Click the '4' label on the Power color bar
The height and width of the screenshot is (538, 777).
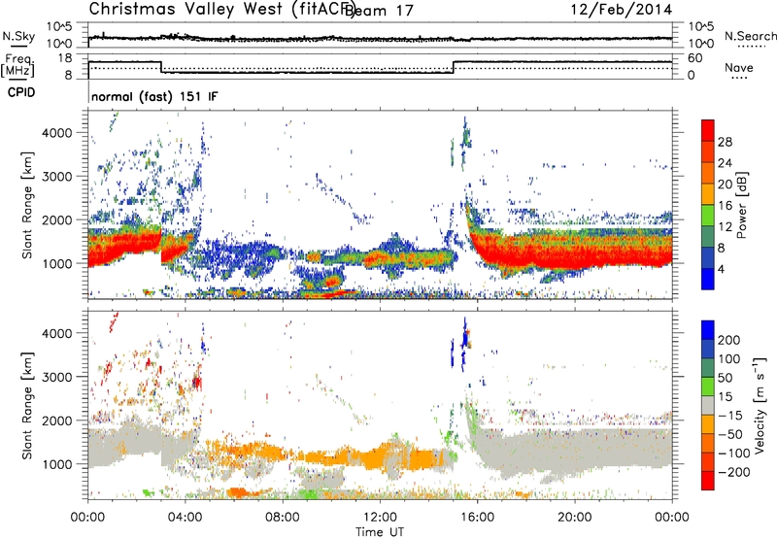tap(722, 269)
